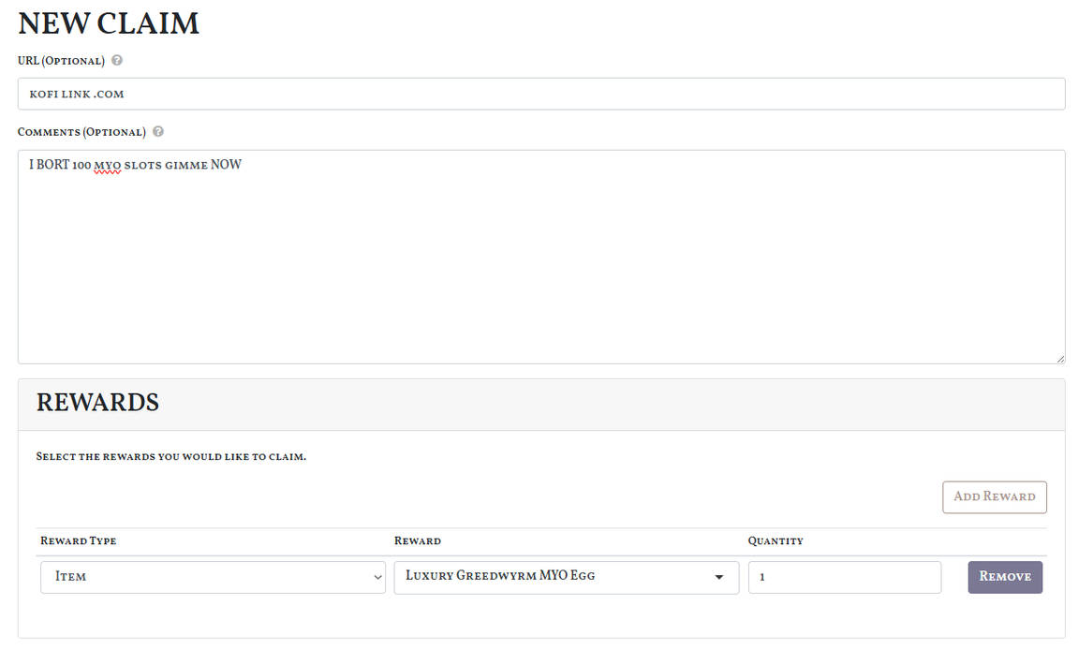This screenshot has width=1078, height=650.
Task: Click the resize grip of the comments box
Action: tap(1060, 358)
